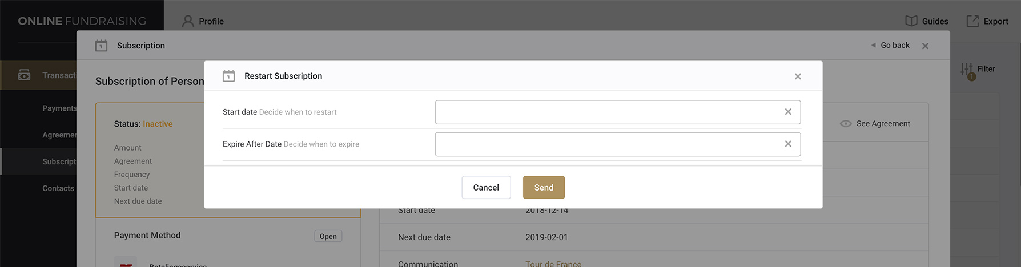Click the Filter sliders icon
1021x267 pixels.
click(966, 69)
